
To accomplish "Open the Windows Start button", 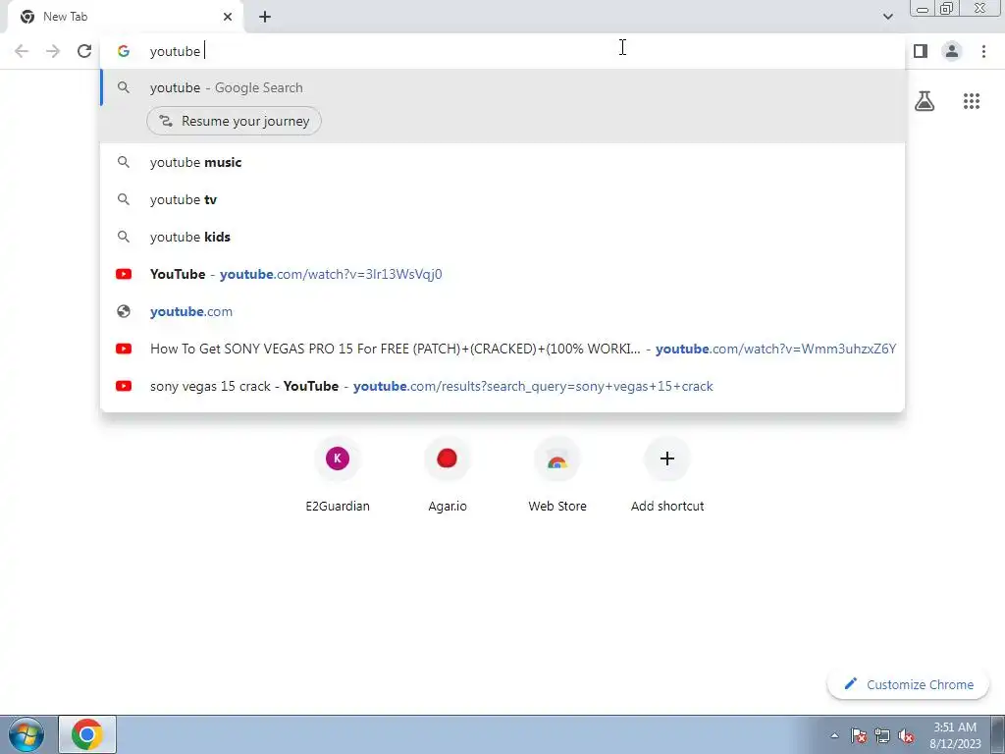I will (x=26, y=734).
